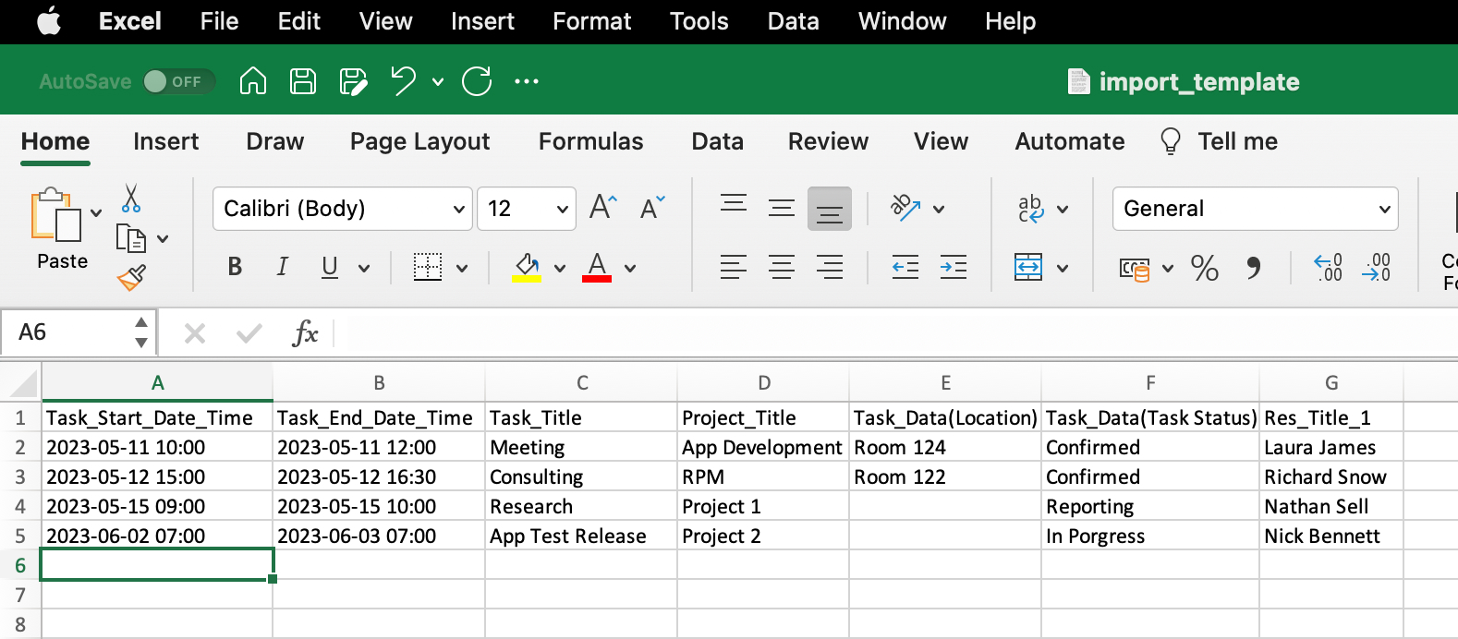The image size is (1458, 639).
Task: Apply underline formatting
Action: pyautogui.click(x=330, y=267)
